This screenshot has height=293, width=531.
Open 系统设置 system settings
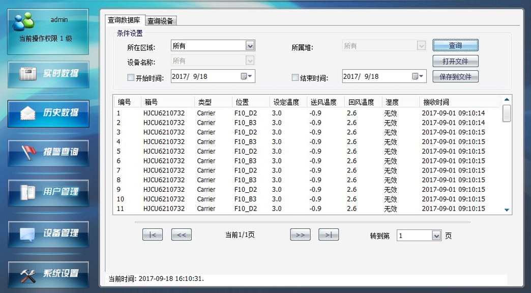pyautogui.click(x=48, y=274)
